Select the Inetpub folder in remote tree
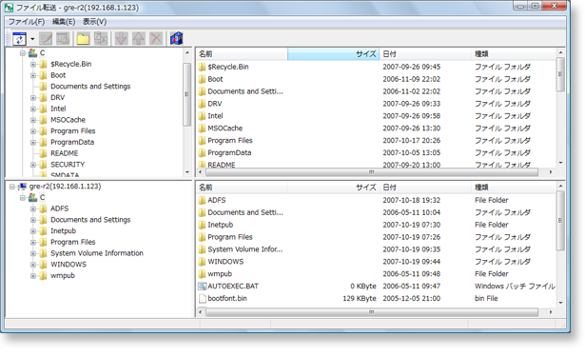This screenshot has width=585, height=357. click(63, 230)
